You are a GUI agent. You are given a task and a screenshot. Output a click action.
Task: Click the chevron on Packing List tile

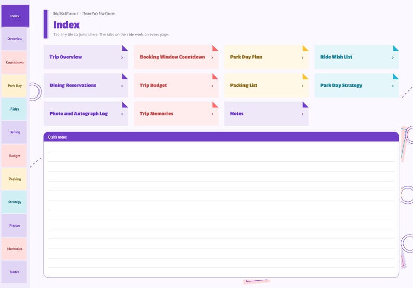pos(302,86)
